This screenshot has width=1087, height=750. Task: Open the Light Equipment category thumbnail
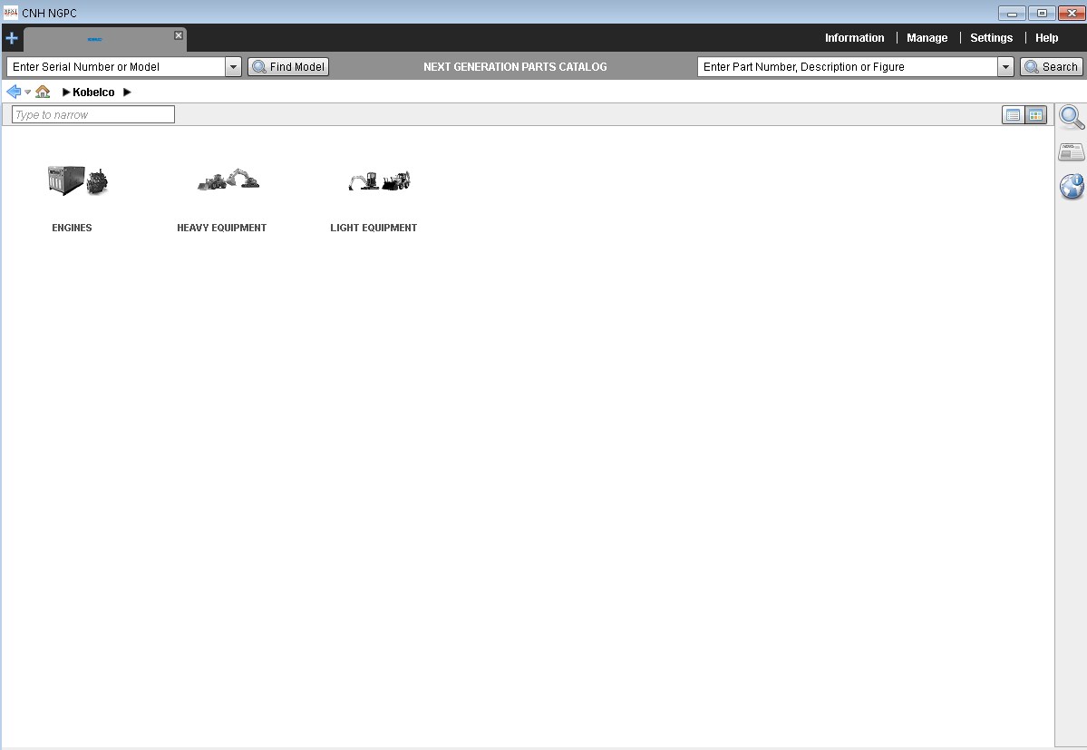(x=379, y=180)
